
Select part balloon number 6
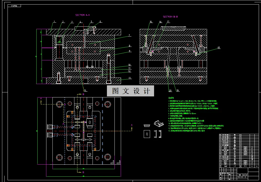100,21
